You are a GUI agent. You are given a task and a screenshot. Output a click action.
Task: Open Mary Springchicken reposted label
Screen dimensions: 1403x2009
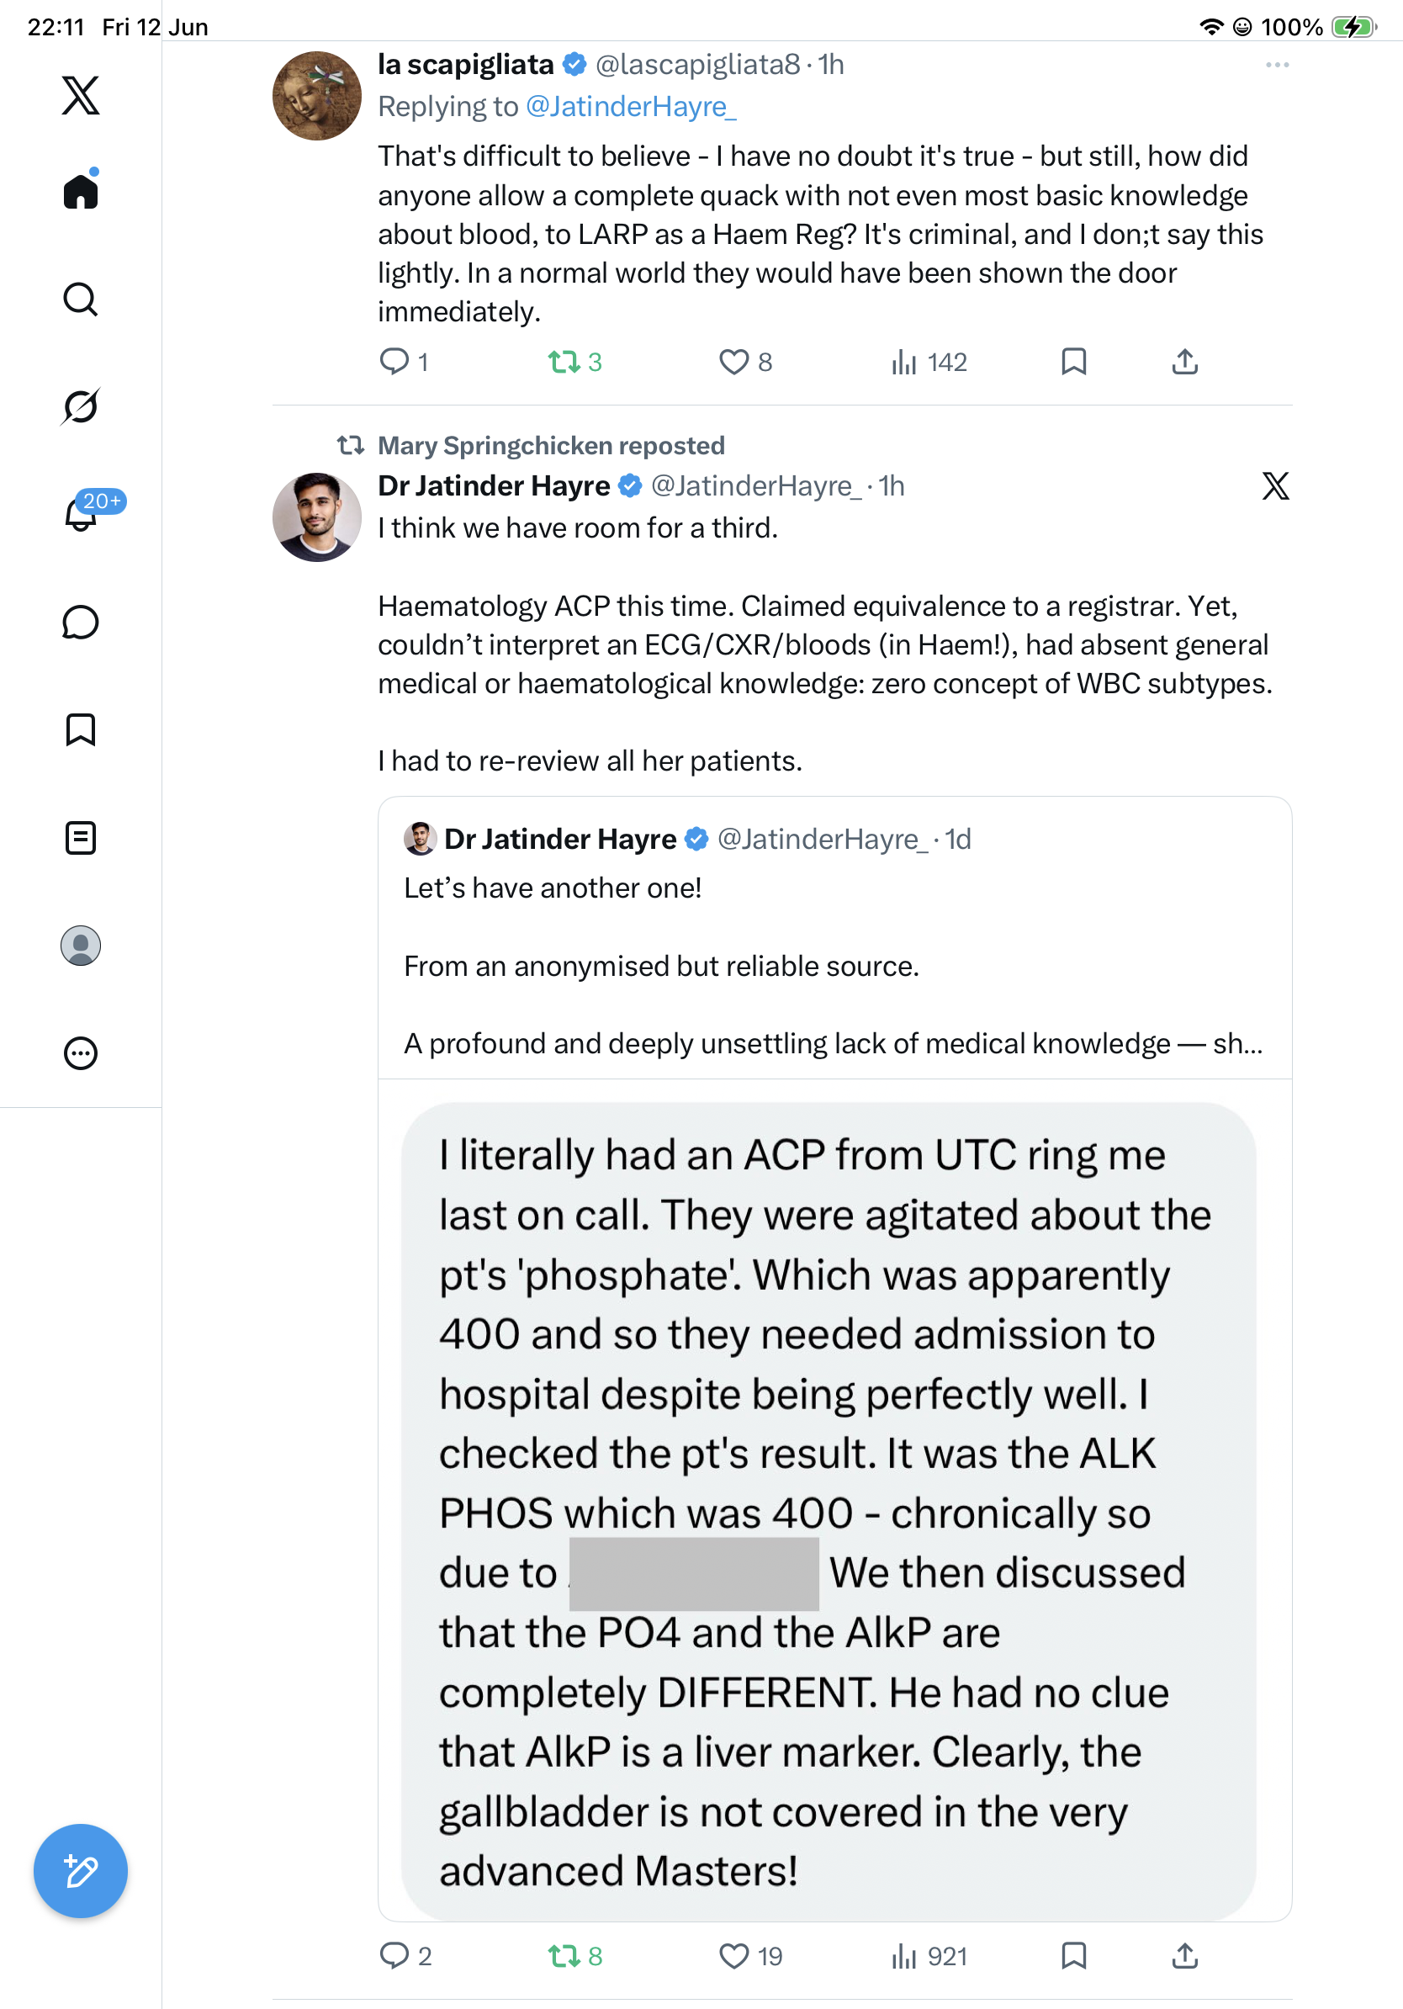[x=551, y=445]
